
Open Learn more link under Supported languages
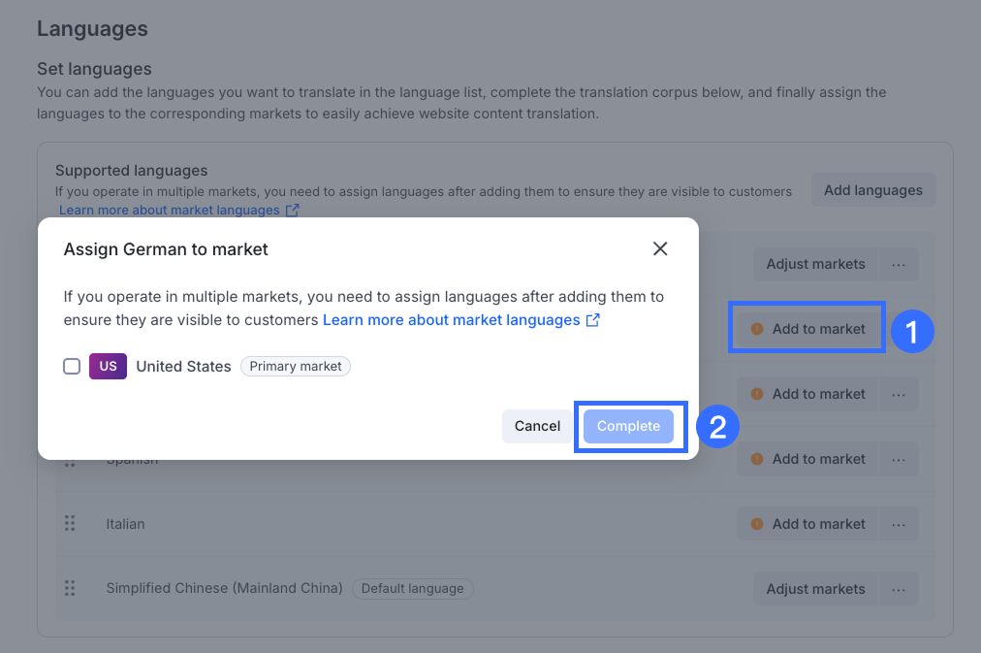point(170,211)
